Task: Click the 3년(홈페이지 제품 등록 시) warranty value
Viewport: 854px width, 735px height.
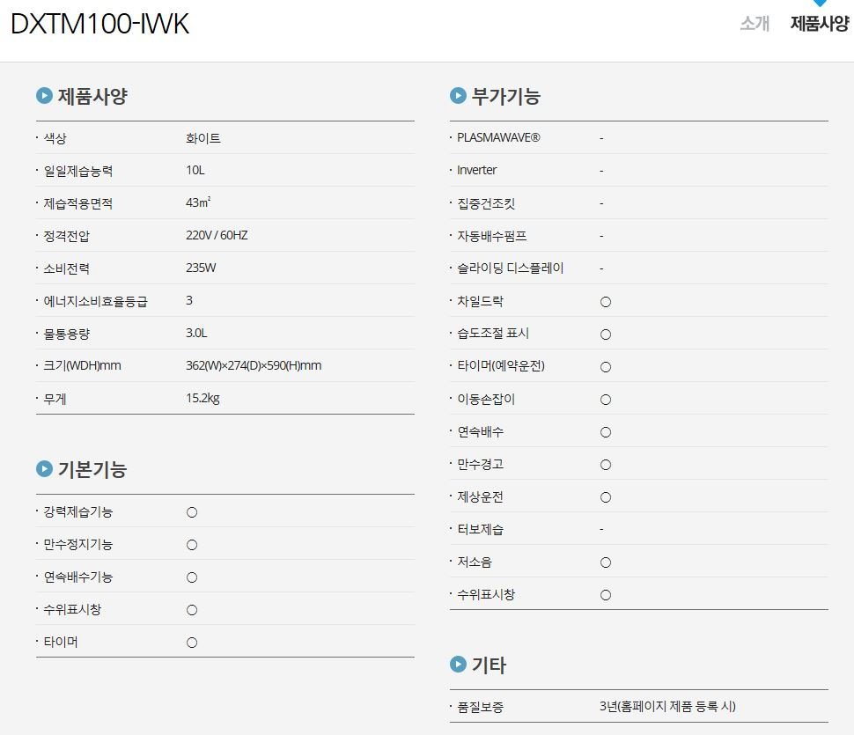Action: pos(667,707)
